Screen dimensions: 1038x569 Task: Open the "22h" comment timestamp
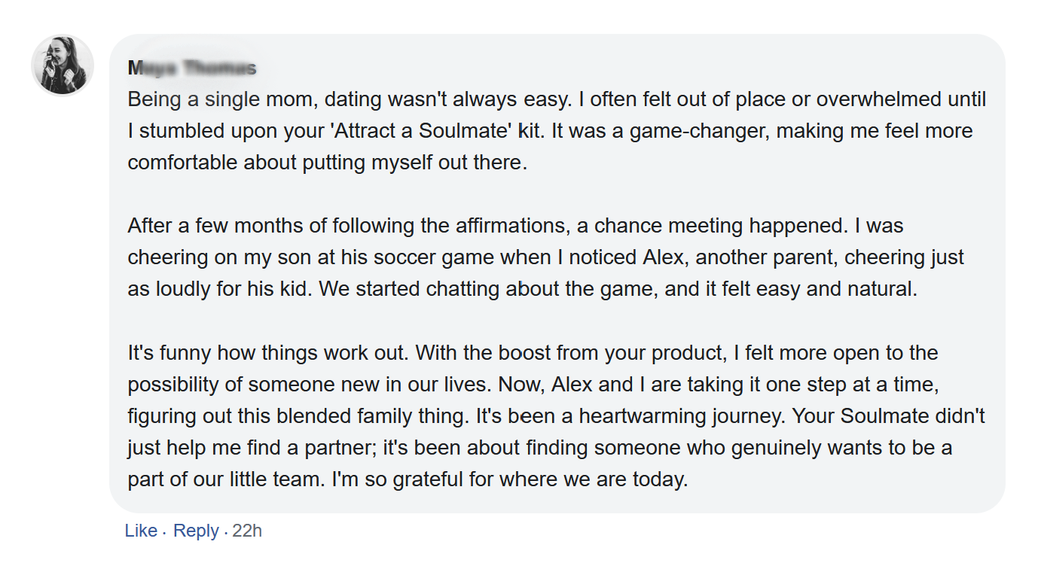click(247, 531)
